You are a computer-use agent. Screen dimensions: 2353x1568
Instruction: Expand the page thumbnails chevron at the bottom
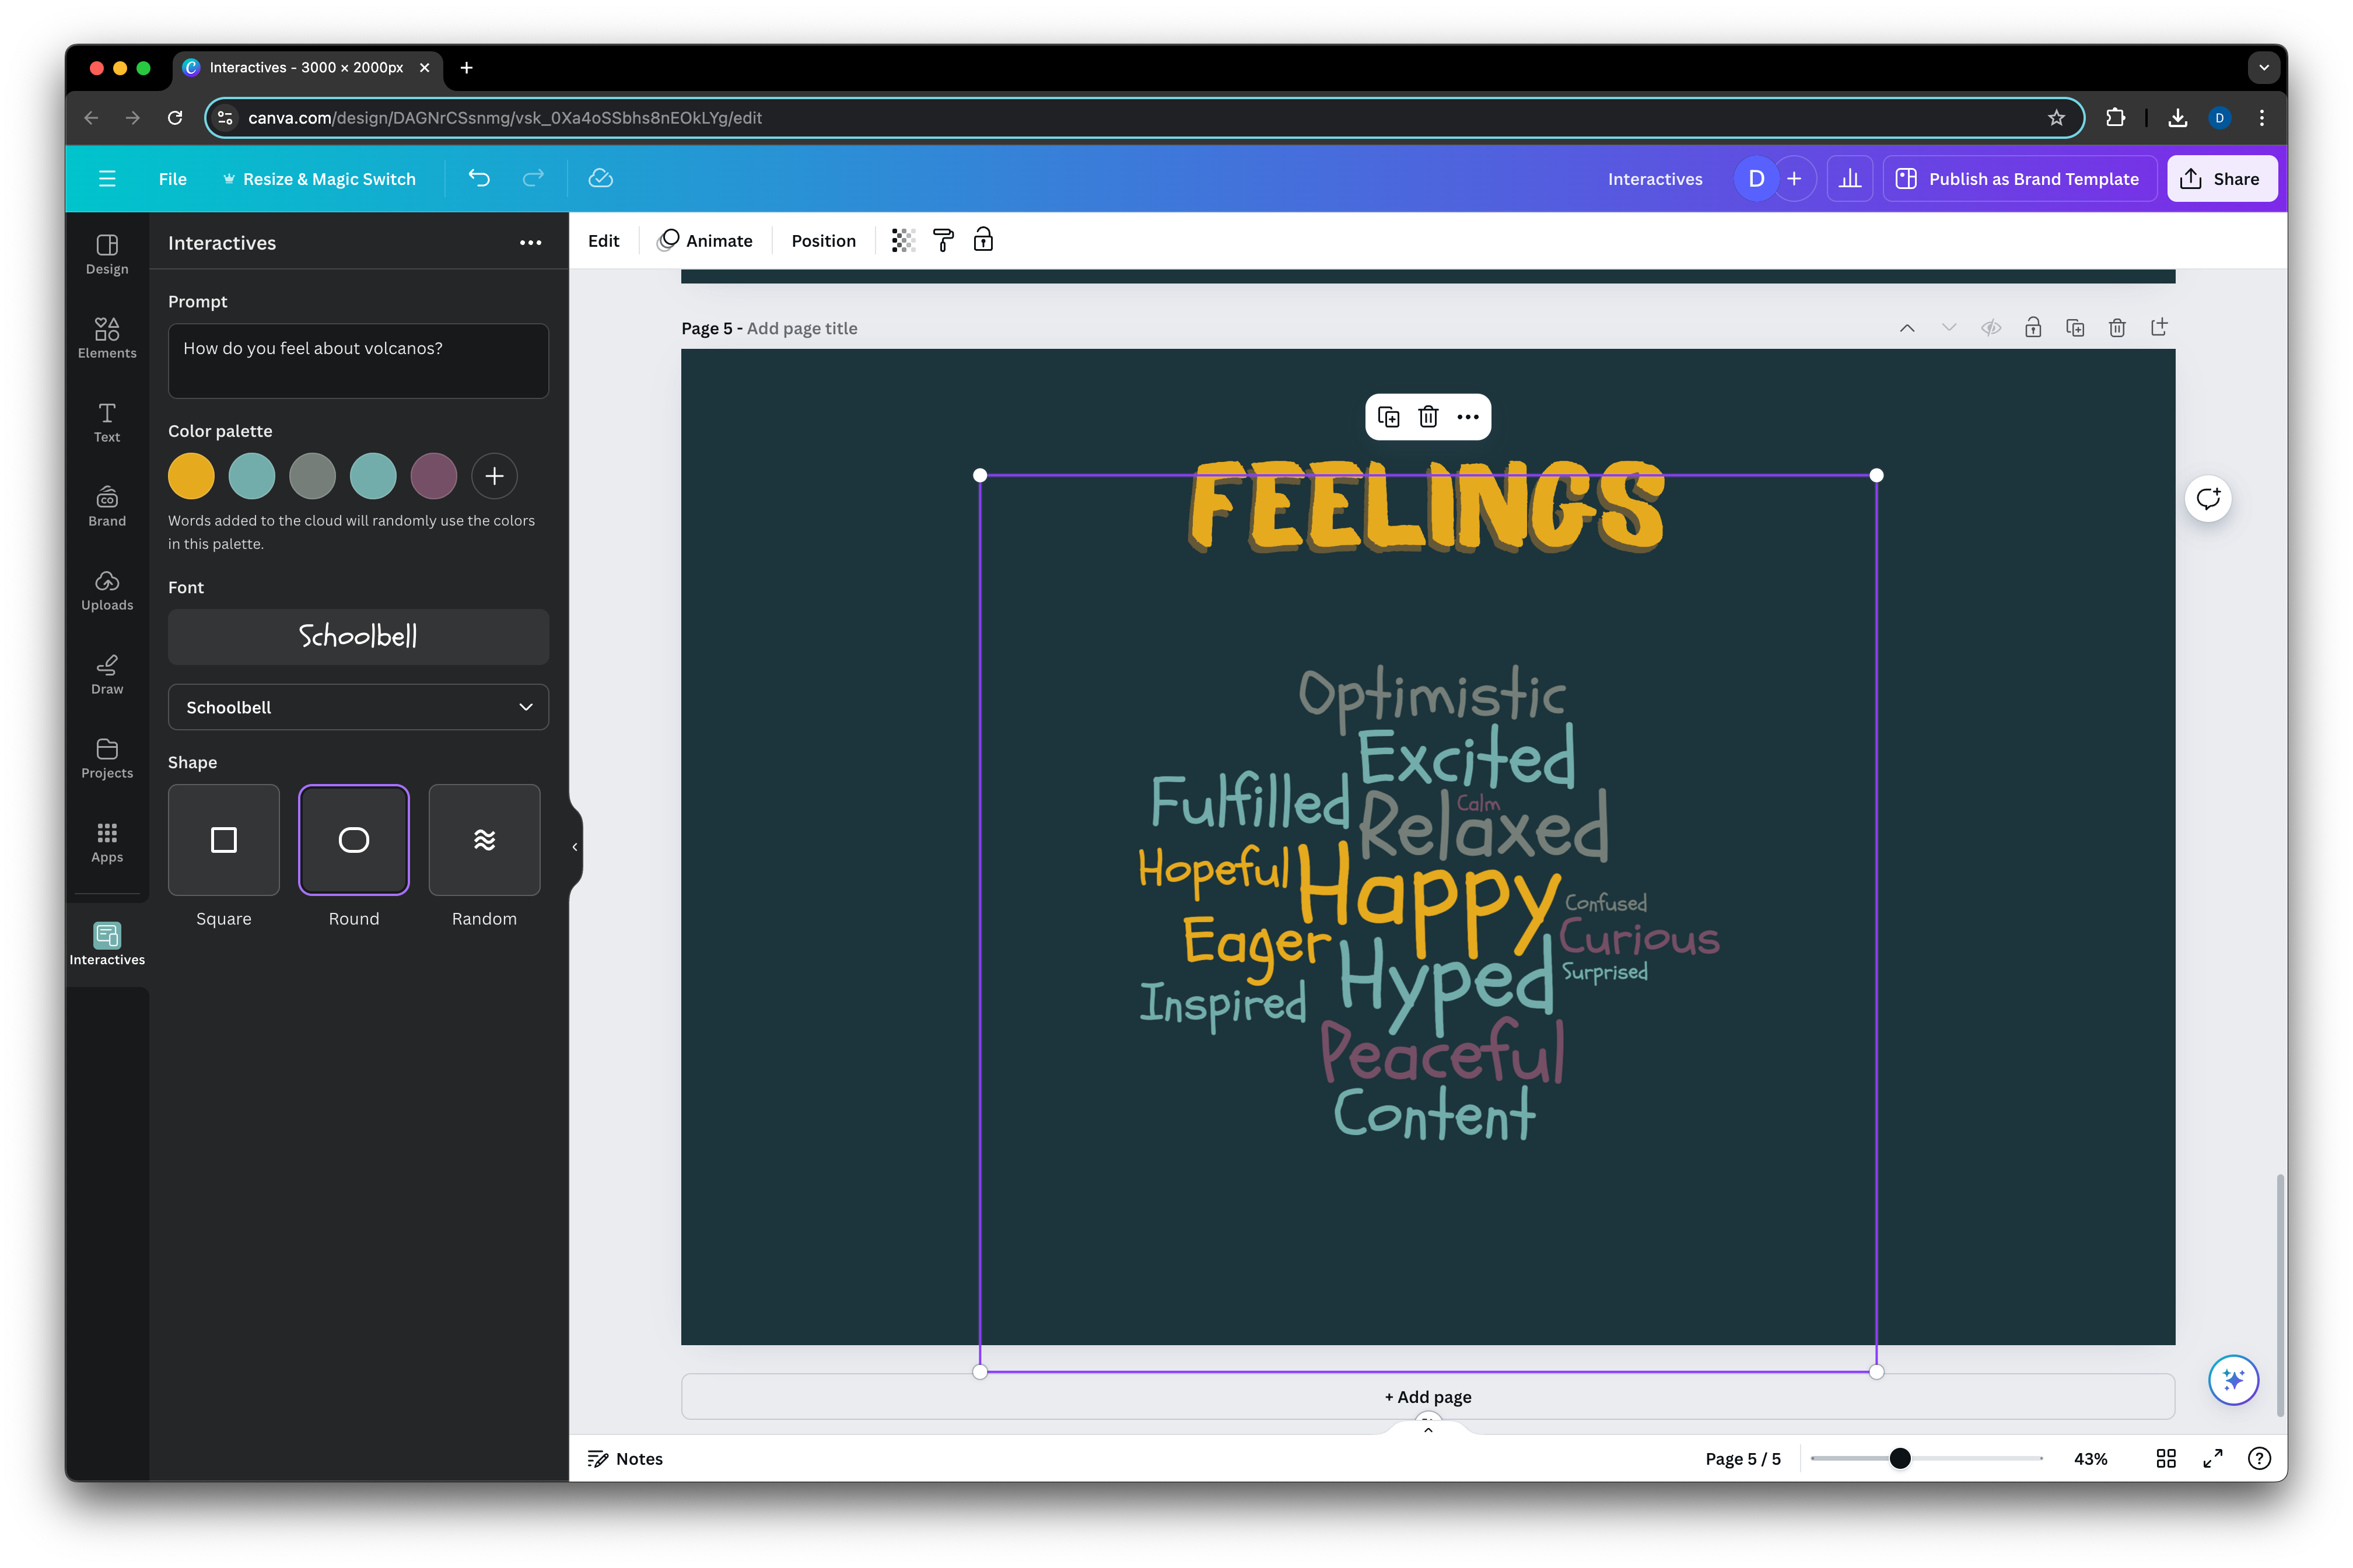(1428, 1430)
